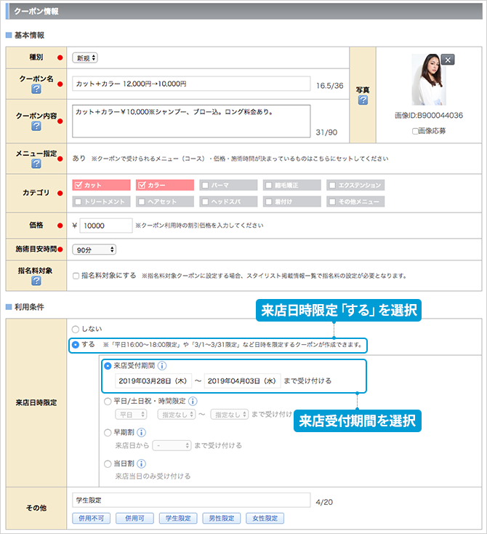Show info icon next to 当日割

[x=142, y=463]
